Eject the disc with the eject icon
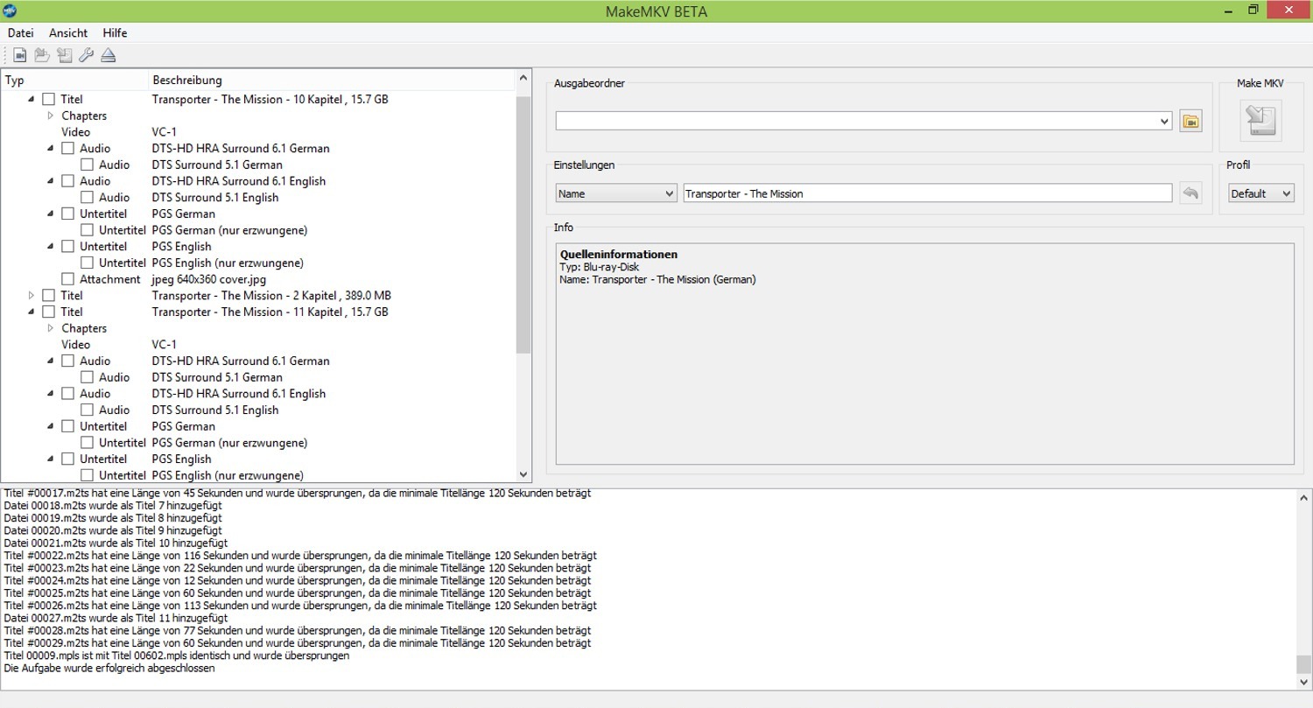This screenshot has width=1313, height=708. (x=108, y=55)
